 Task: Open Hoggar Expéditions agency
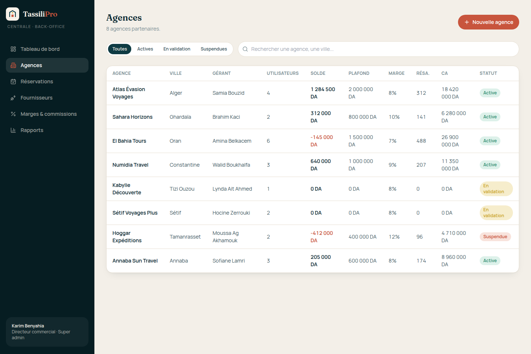click(127, 237)
